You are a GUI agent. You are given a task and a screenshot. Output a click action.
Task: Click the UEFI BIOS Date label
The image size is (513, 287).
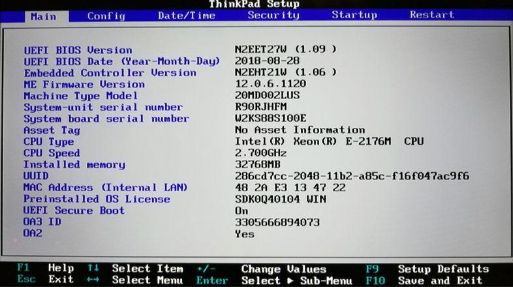click(121, 61)
